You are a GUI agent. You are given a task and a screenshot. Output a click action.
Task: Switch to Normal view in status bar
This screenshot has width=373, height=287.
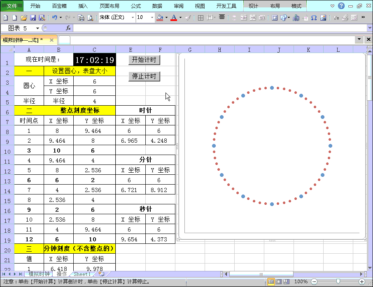point(271,282)
